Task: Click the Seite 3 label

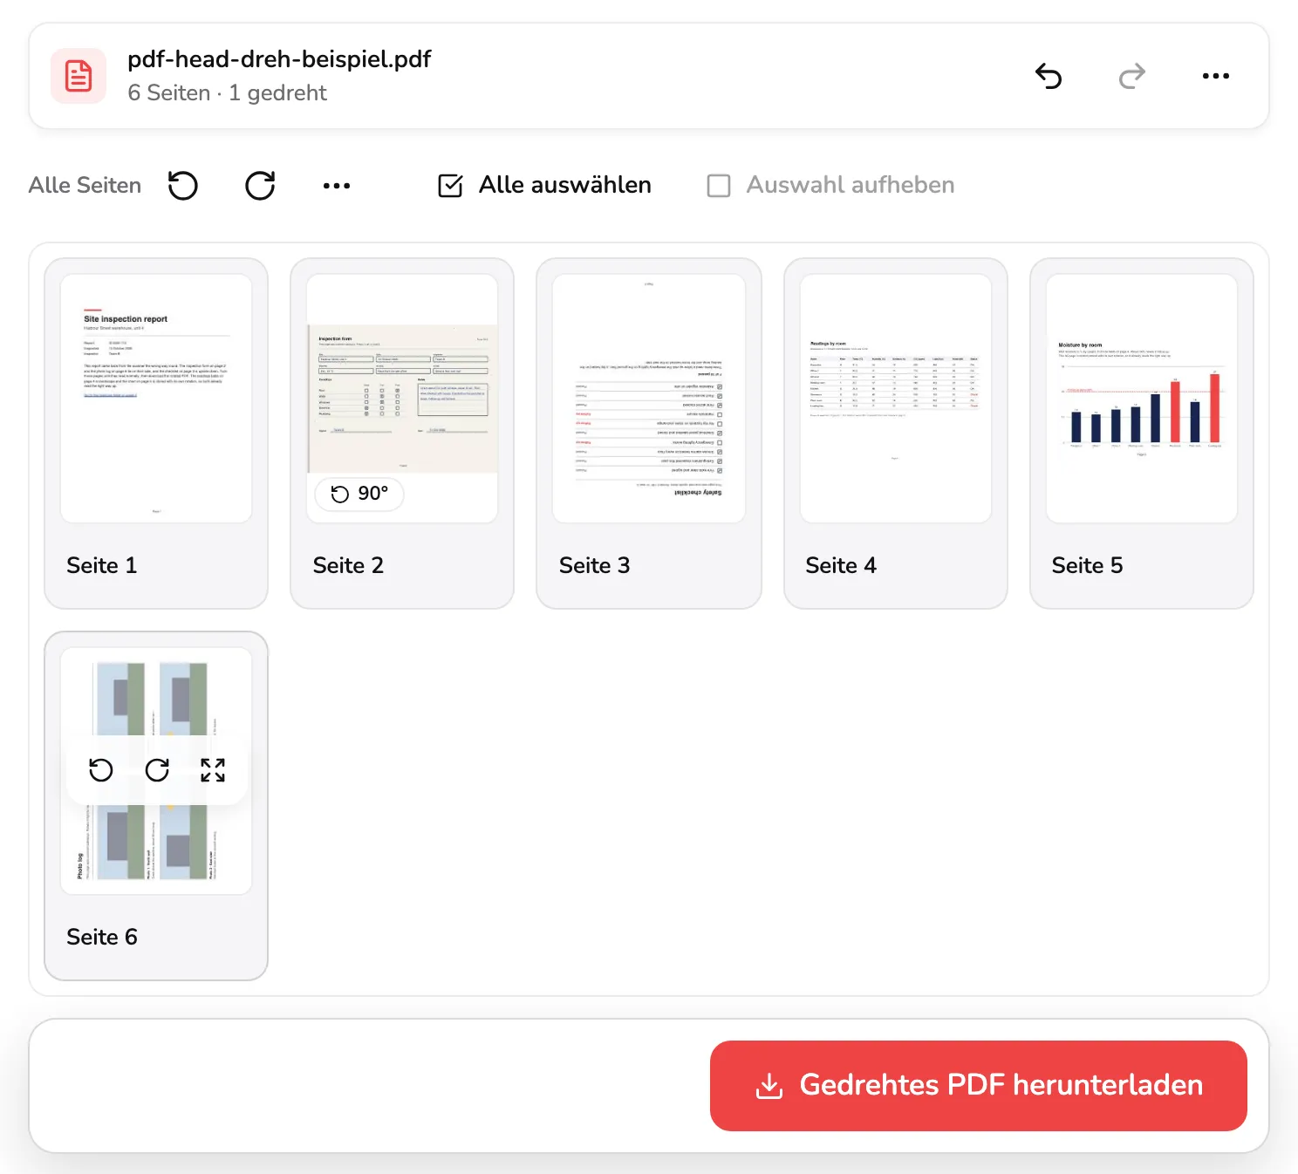Action: point(594,565)
